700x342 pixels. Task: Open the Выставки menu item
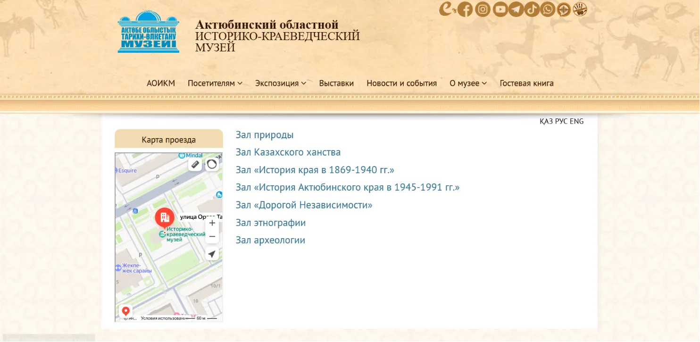tap(336, 83)
